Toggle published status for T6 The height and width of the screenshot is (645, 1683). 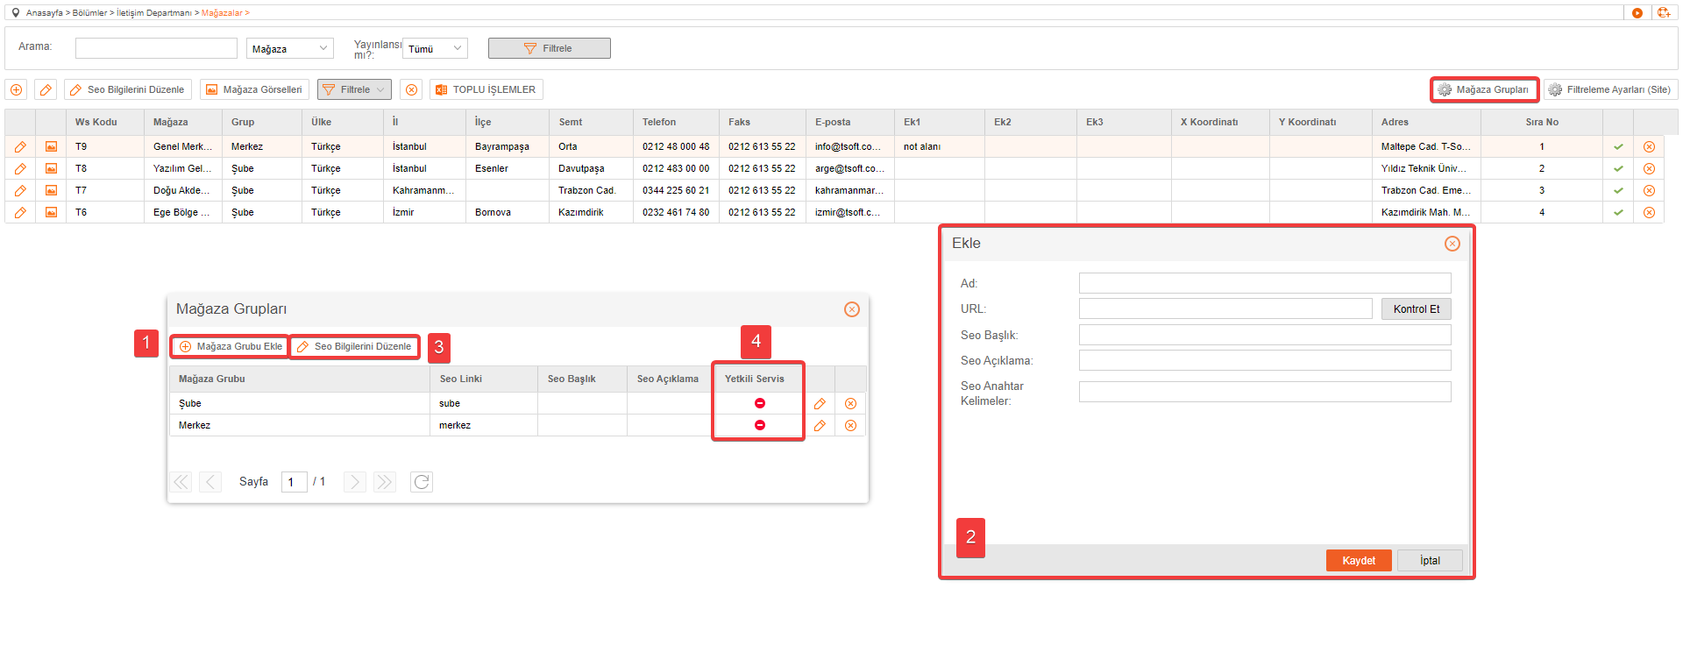coord(1618,212)
